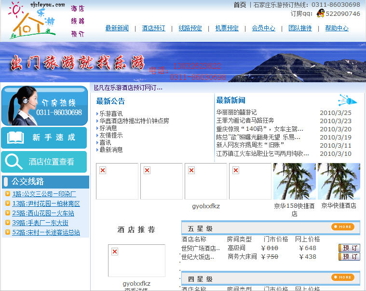
Task: Open 最新新闻 in the navigation menu
Action: click(117, 28)
